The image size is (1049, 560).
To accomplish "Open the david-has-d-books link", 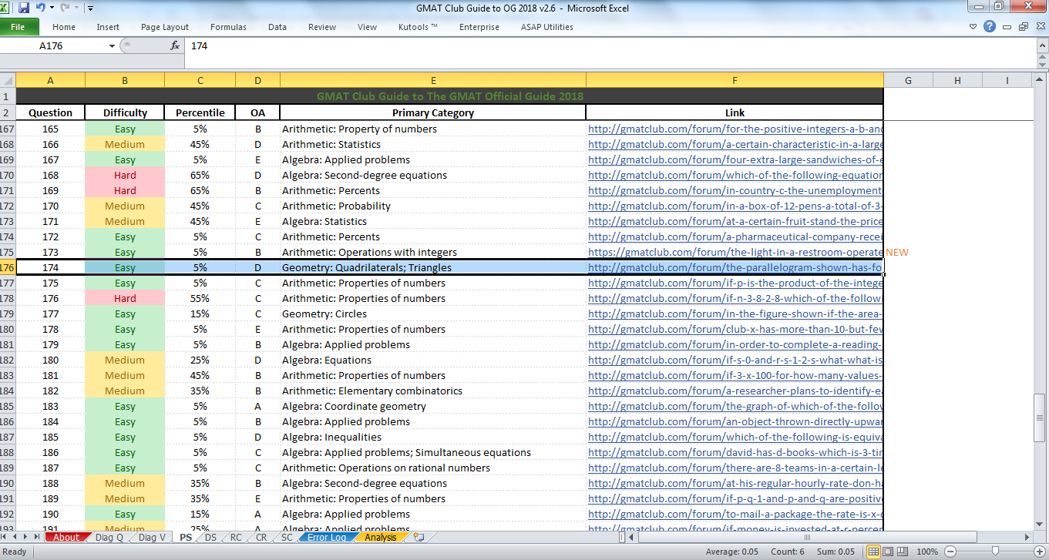I will tap(735, 453).
